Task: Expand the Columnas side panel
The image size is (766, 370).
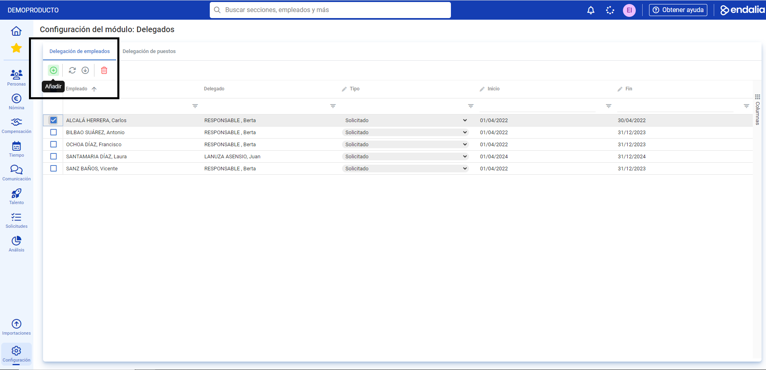Action: click(x=758, y=110)
